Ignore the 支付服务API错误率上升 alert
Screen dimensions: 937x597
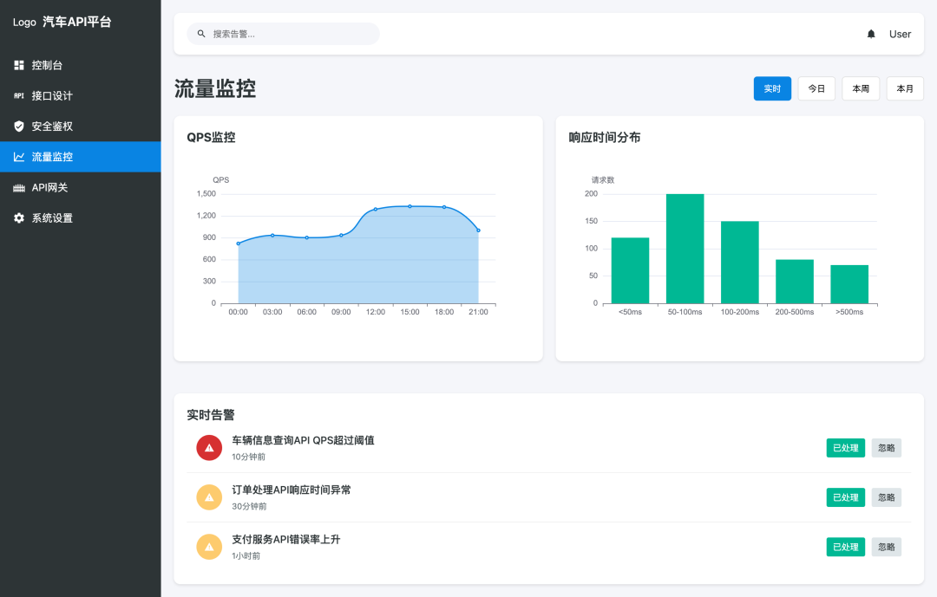(x=886, y=547)
